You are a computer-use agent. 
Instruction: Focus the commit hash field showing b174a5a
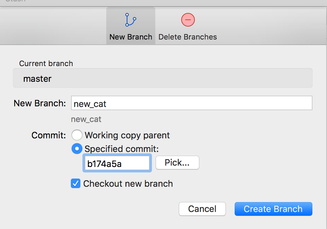pyautogui.click(x=117, y=163)
